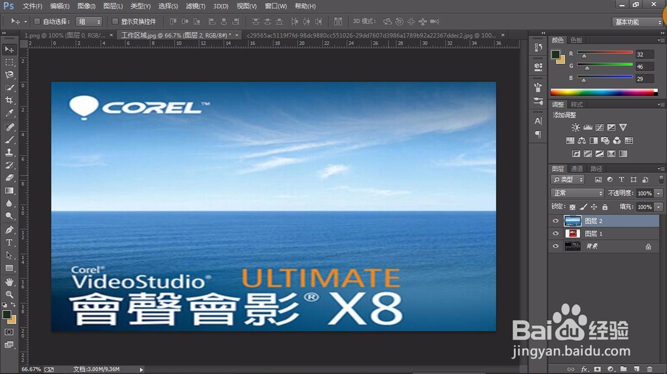Create a new layer
Viewport: 667px width, 374px height.
(x=636, y=369)
